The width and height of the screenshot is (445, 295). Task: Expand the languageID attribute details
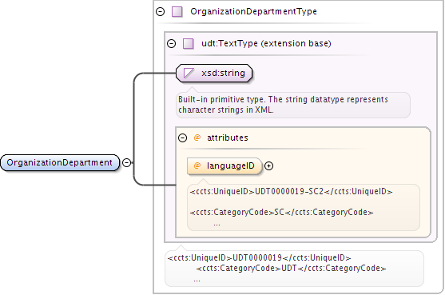tap(268, 165)
